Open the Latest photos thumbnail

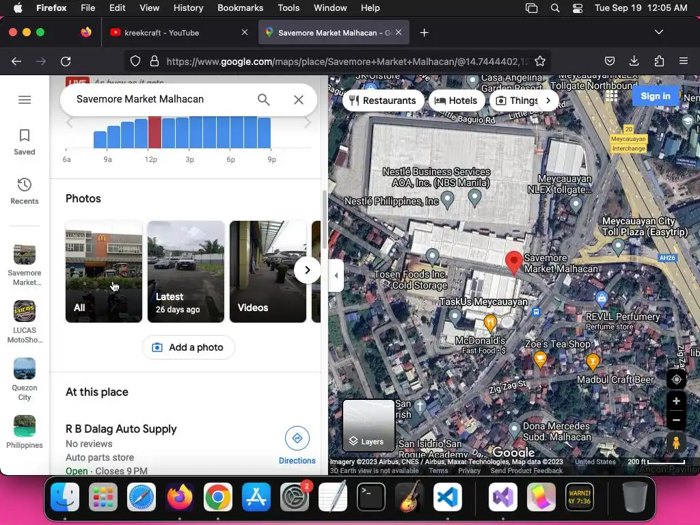(186, 271)
